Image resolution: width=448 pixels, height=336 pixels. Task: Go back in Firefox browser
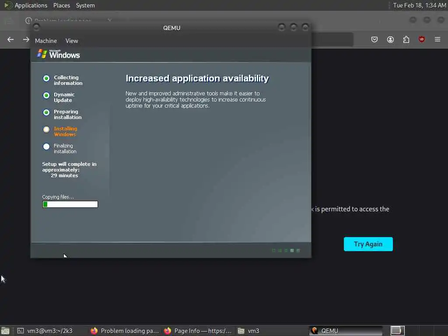coord(10,39)
